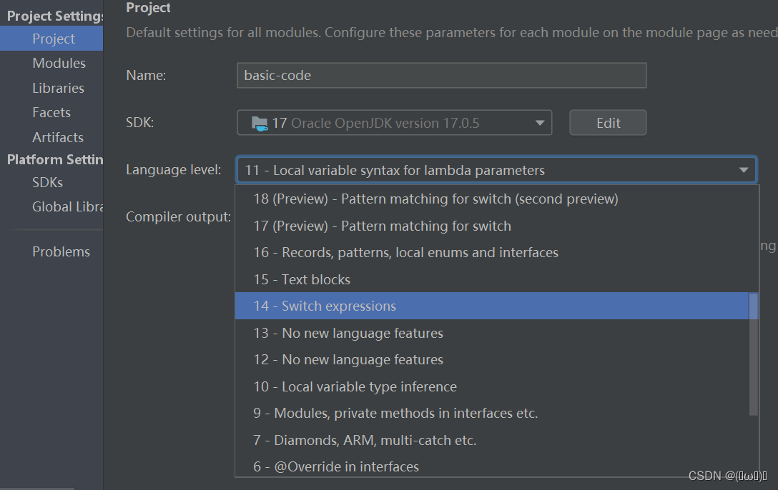Click the JDK folder icon in SDK field

click(x=260, y=124)
